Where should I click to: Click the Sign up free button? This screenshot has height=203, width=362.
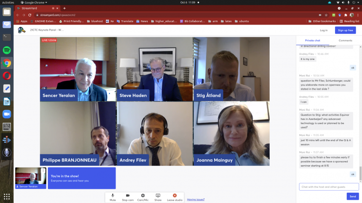click(345, 30)
